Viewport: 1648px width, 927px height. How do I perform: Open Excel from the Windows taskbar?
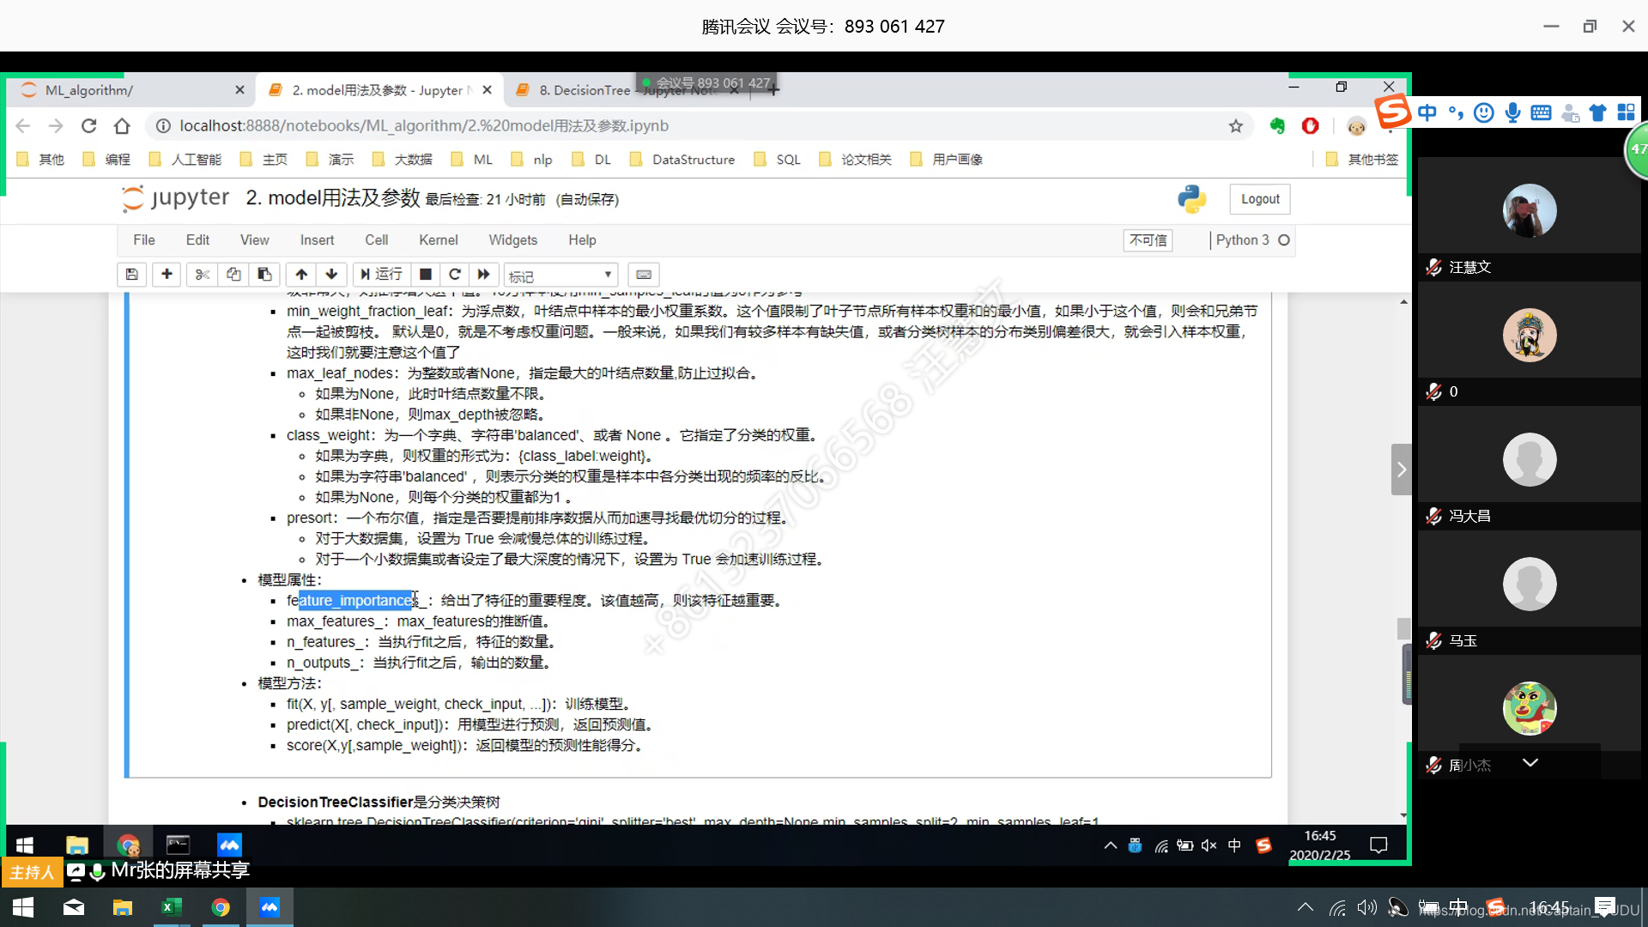coord(170,907)
